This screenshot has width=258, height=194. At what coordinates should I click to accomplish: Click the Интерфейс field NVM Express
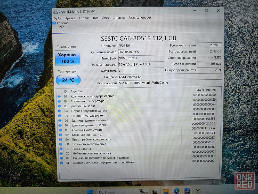tap(141, 58)
